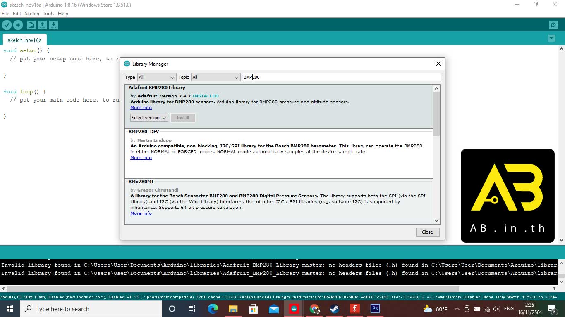Click author name Gregor Christandl
This screenshot has width=565, height=317.
pos(158,190)
